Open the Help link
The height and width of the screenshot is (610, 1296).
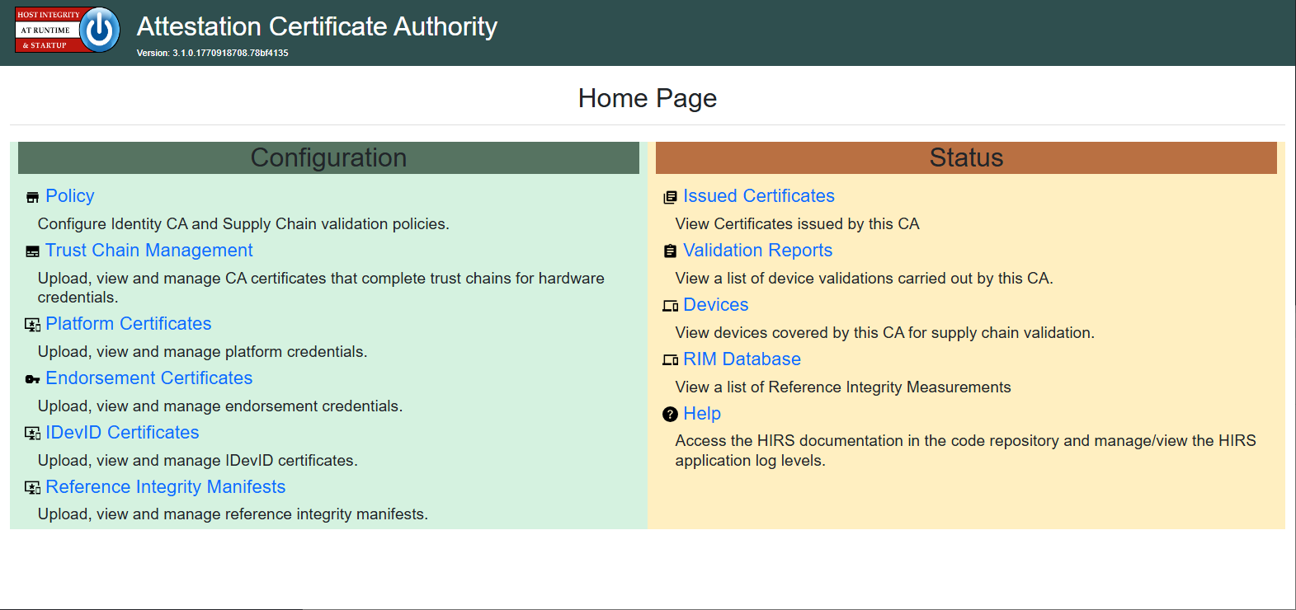pos(702,414)
